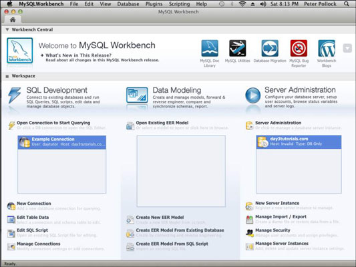This screenshot has height=267, width=356.
Task: Click the Edit SQL Script icon
Action: [11, 233]
